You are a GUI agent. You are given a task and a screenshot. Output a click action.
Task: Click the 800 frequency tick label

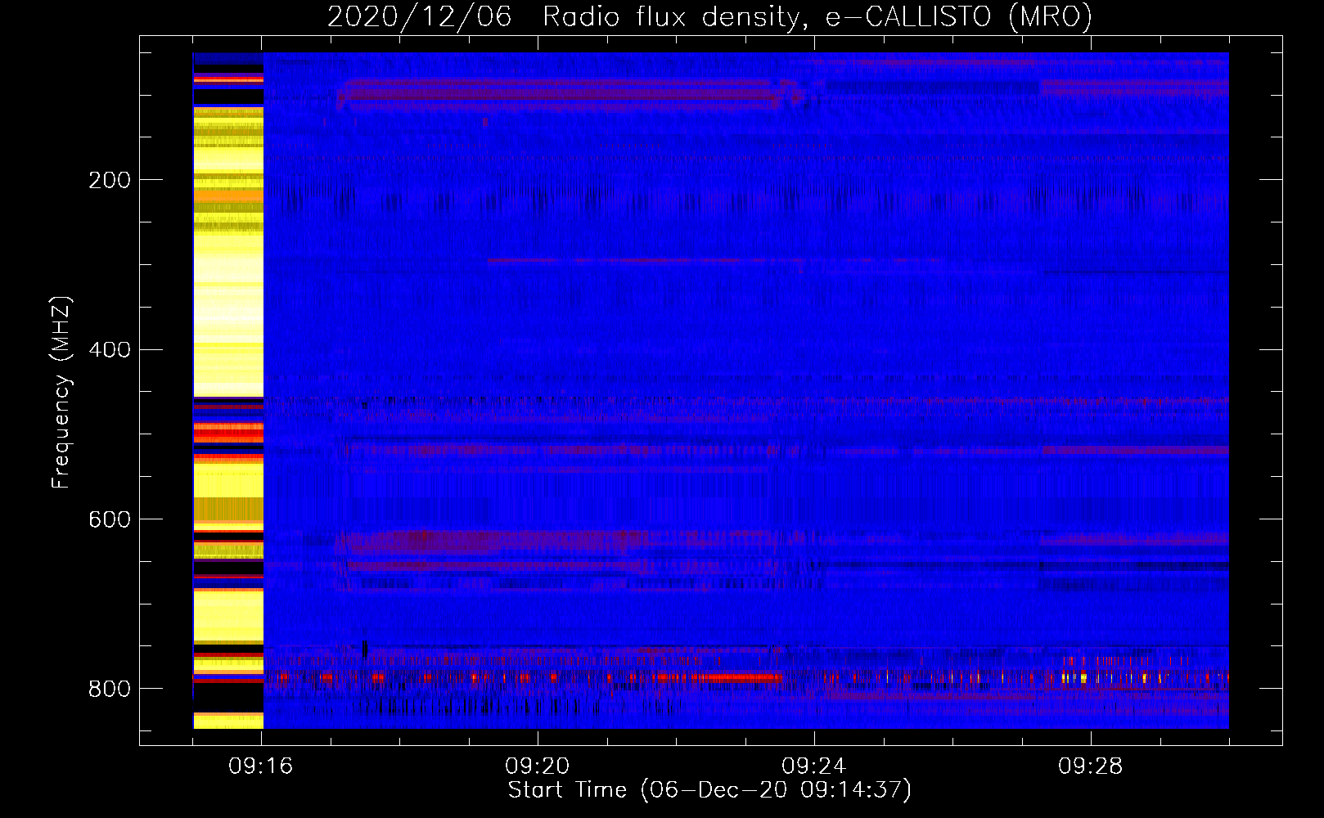110,690
